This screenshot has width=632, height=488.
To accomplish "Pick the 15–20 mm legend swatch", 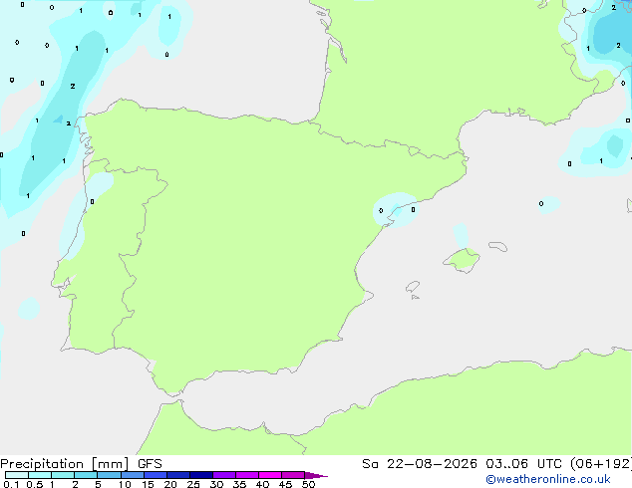I will [155, 475].
